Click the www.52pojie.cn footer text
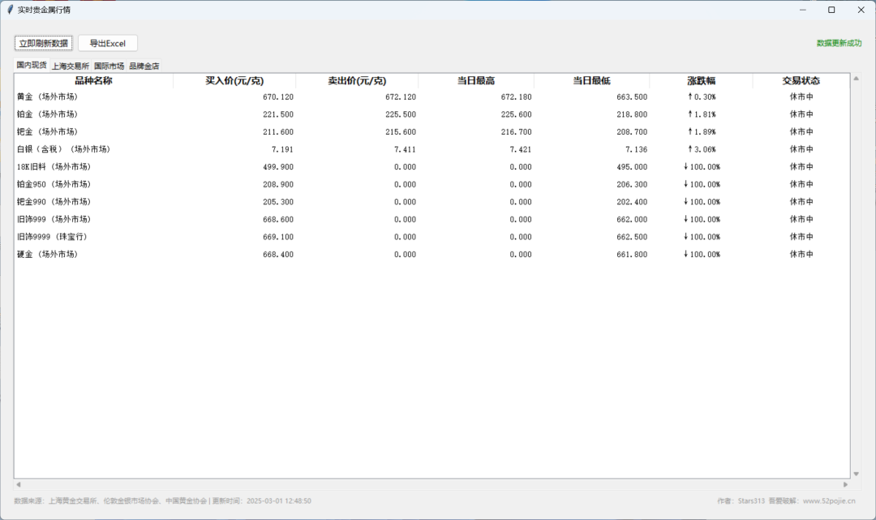The image size is (876, 520). pyautogui.click(x=829, y=501)
